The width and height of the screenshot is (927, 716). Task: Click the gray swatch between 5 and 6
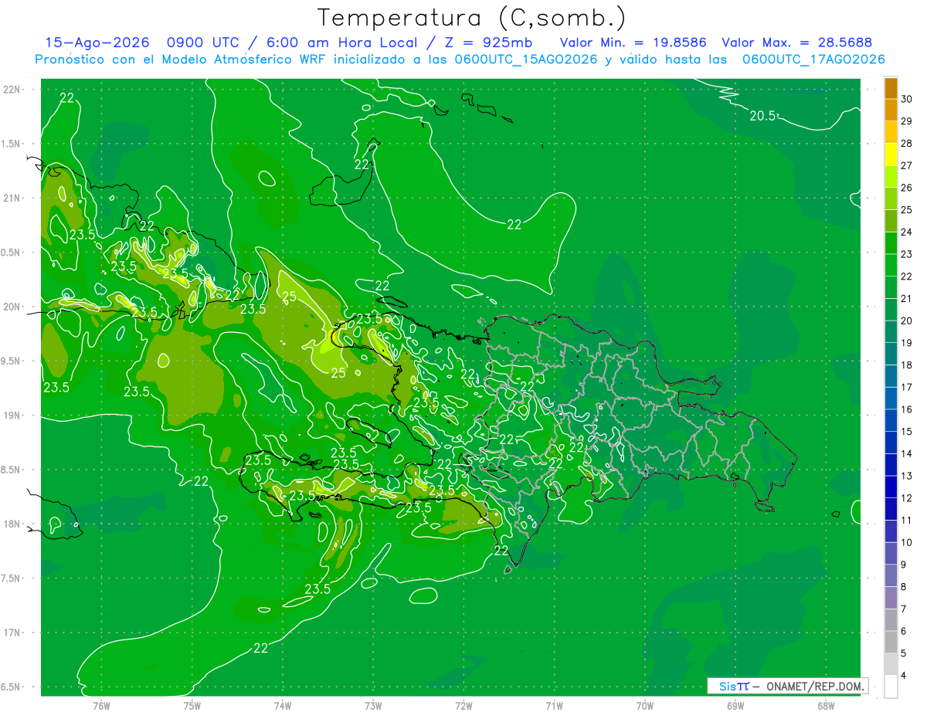point(891,643)
